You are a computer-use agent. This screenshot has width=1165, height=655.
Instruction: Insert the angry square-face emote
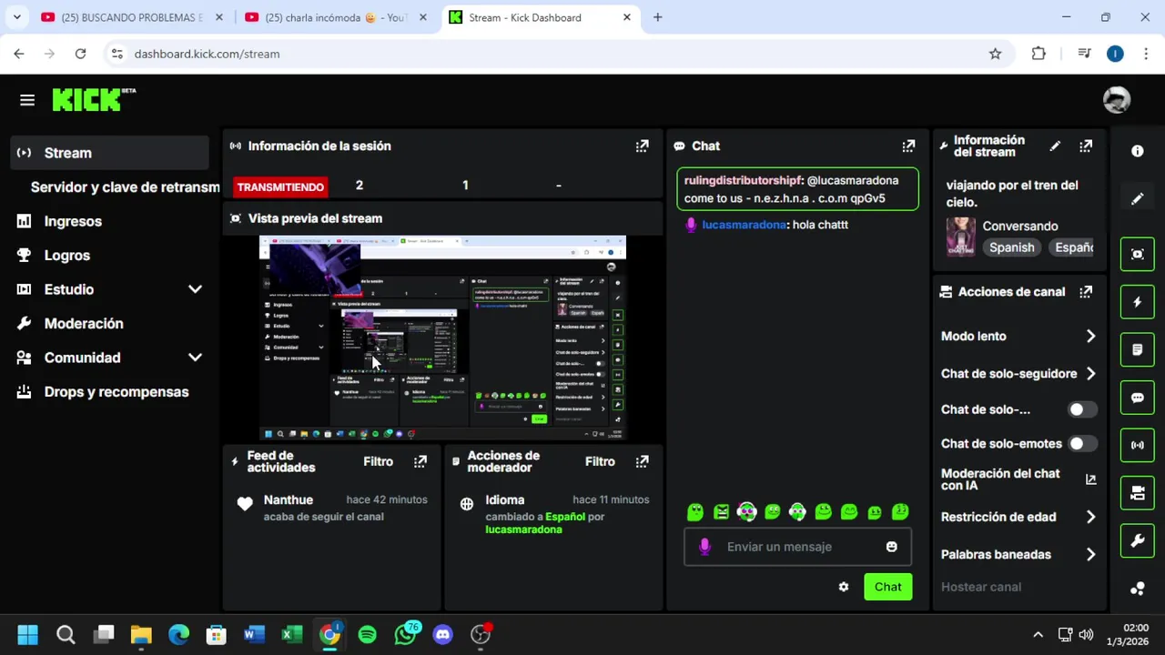(721, 512)
